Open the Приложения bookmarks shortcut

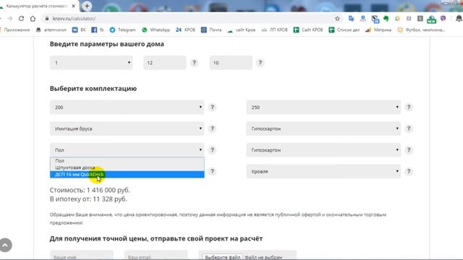(15, 30)
